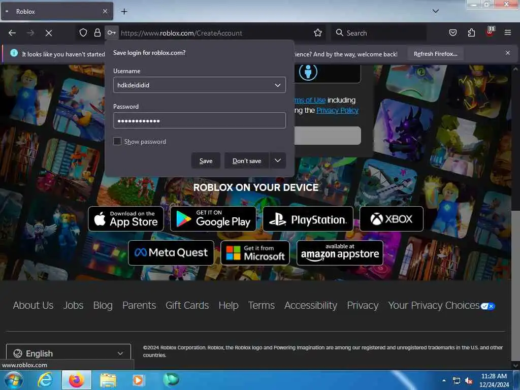List all tabs with the chevron
This screenshot has width=520, height=390.
point(436,11)
